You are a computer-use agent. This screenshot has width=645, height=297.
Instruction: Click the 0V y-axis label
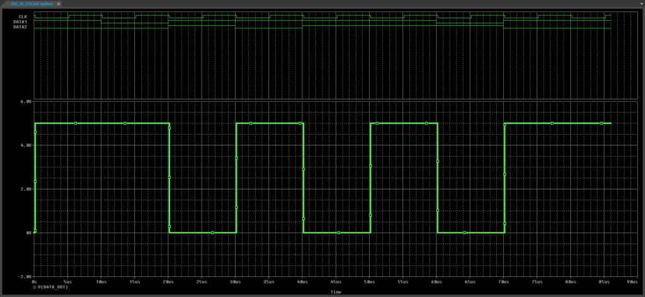[x=28, y=233]
